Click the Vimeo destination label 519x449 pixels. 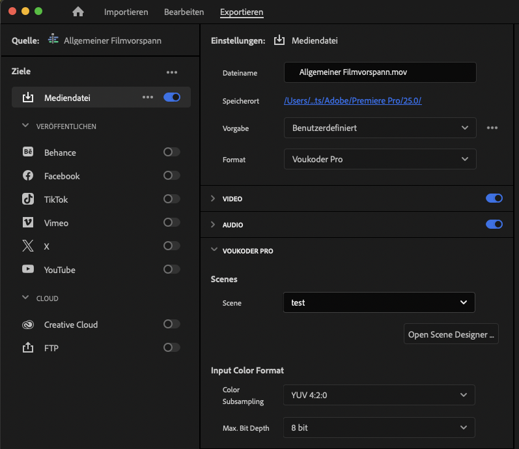[56, 223]
